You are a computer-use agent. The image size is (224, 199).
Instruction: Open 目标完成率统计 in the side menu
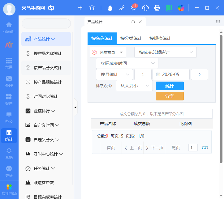(46, 197)
